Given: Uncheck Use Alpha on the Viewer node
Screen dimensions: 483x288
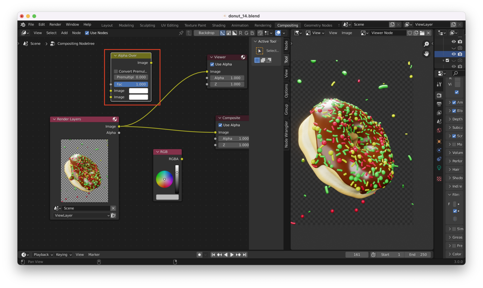Looking at the screenshot, I should click(212, 64).
